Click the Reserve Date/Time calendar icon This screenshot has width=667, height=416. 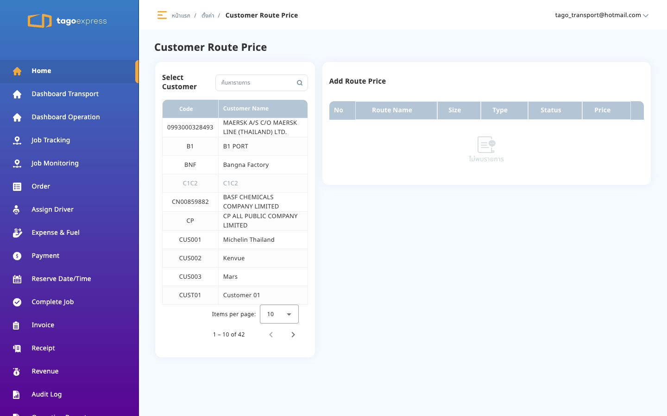(x=17, y=279)
